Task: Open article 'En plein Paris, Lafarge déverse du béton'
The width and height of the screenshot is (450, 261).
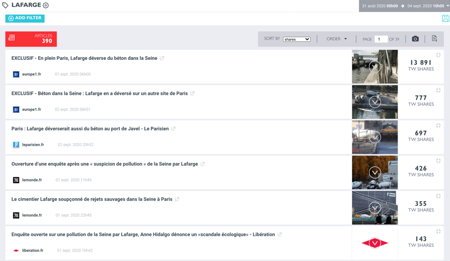Action: point(84,58)
